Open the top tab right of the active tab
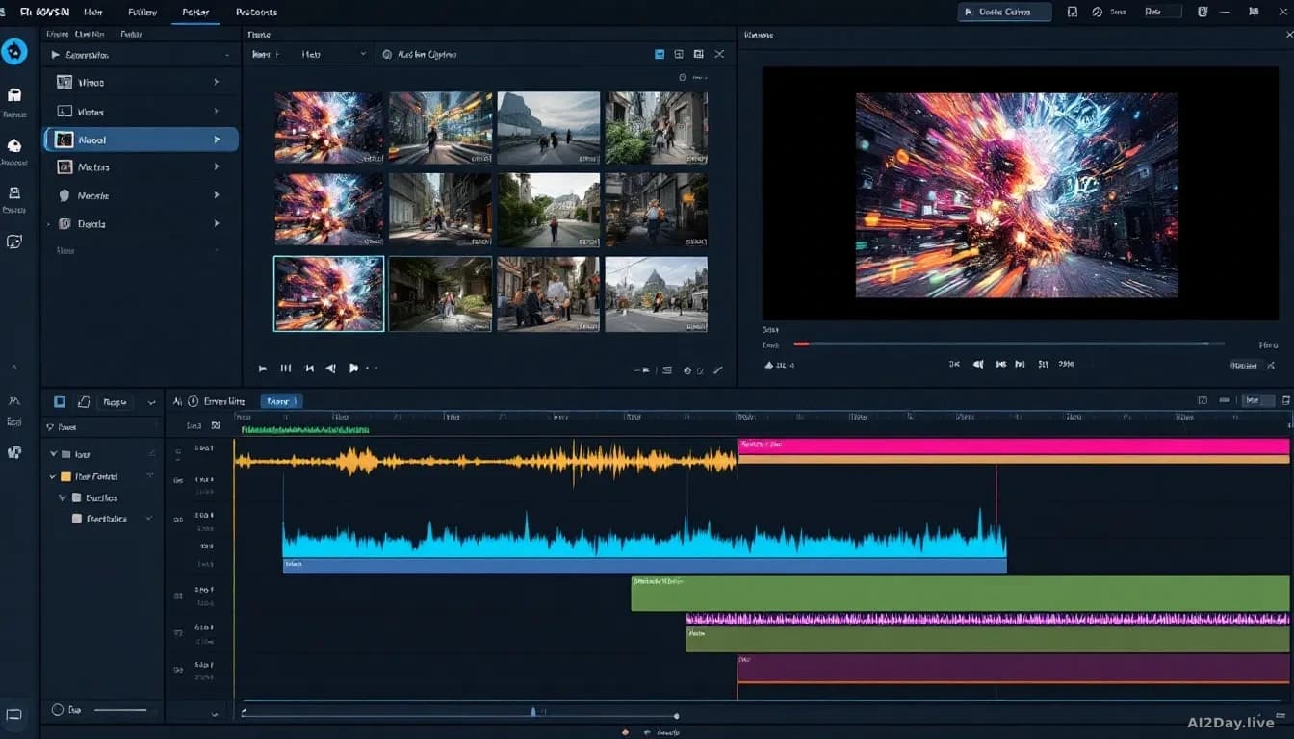1294x739 pixels. [256, 13]
